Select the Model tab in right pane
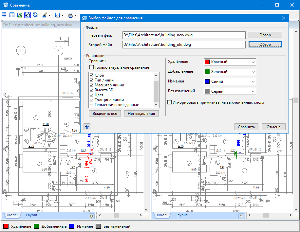This screenshot has width=300, height=232. [162, 215]
